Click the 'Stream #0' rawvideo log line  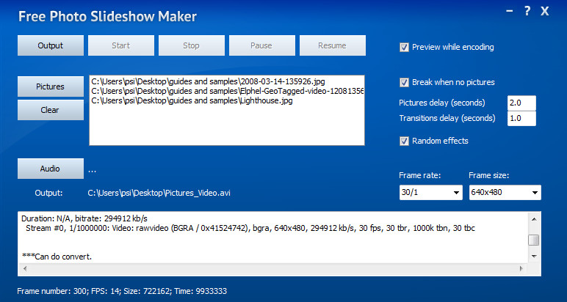click(250, 229)
